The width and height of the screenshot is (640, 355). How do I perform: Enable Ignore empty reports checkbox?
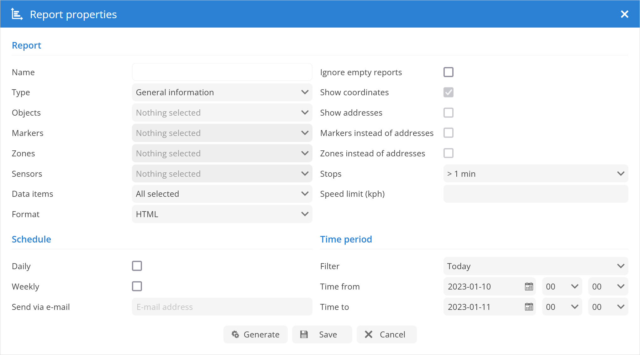(448, 72)
